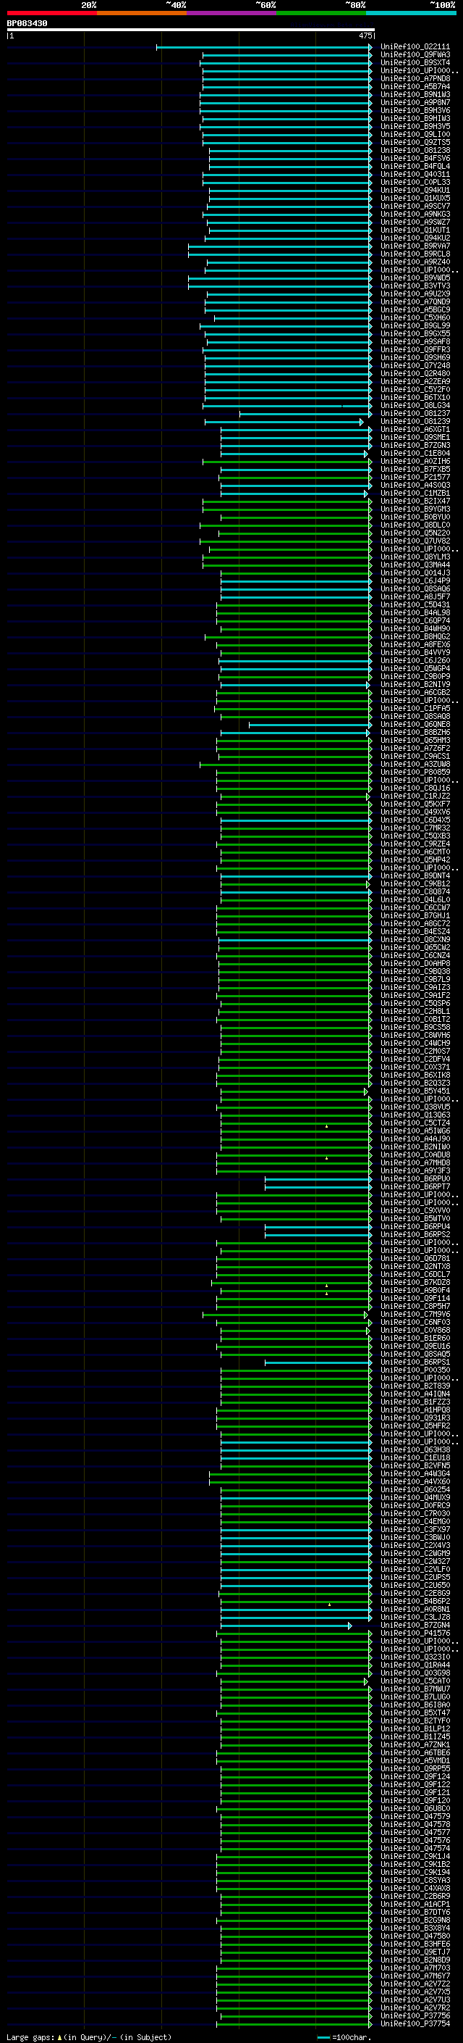Select UniRef100_Q8CXN9 label

pyautogui.click(x=415, y=940)
